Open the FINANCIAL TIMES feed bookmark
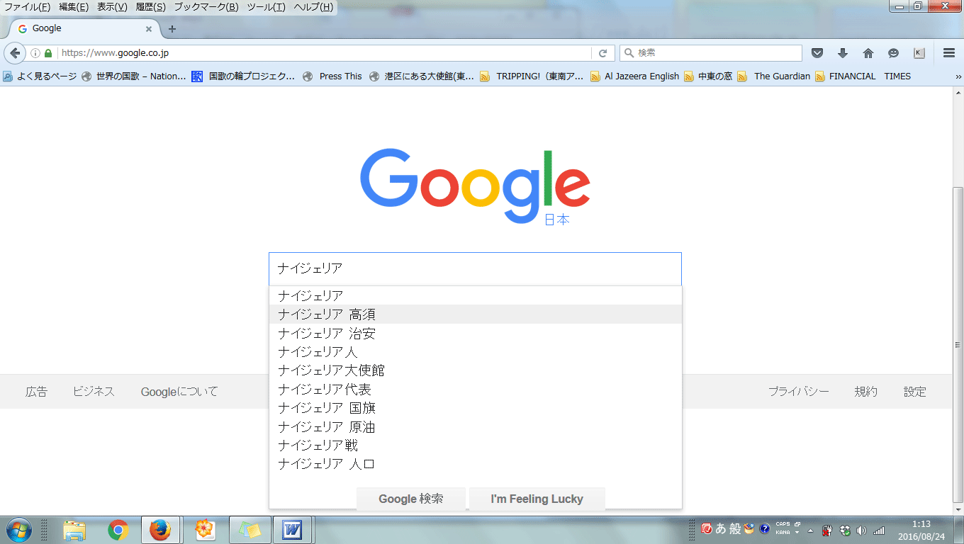 click(863, 76)
